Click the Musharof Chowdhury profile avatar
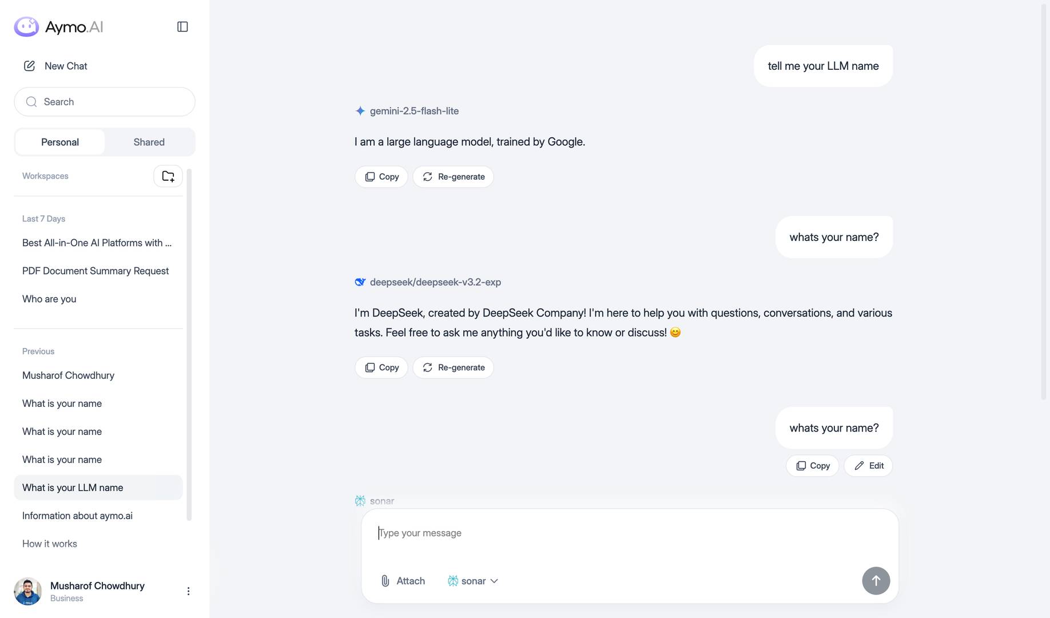1050x618 pixels. (27, 591)
